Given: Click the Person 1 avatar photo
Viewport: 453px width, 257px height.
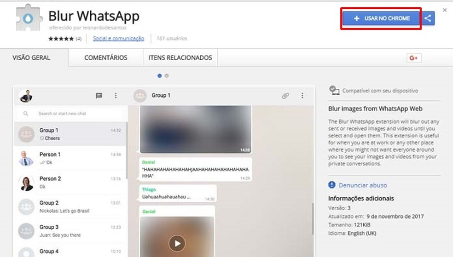Looking at the screenshot, I should [26, 158].
